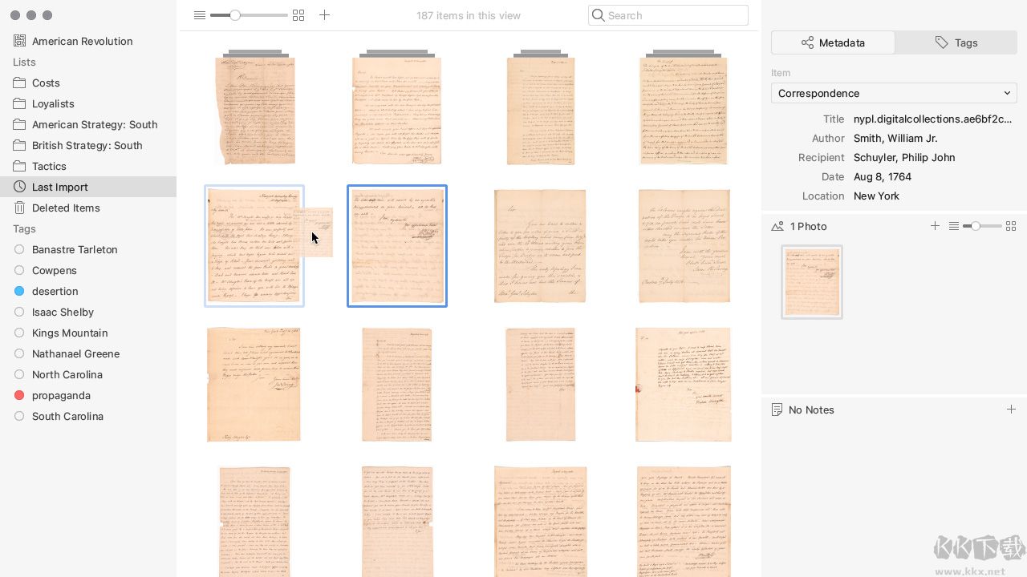This screenshot has width=1027, height=577.
Task: Add a new photo with plus icon
Action: coord(935,226)
